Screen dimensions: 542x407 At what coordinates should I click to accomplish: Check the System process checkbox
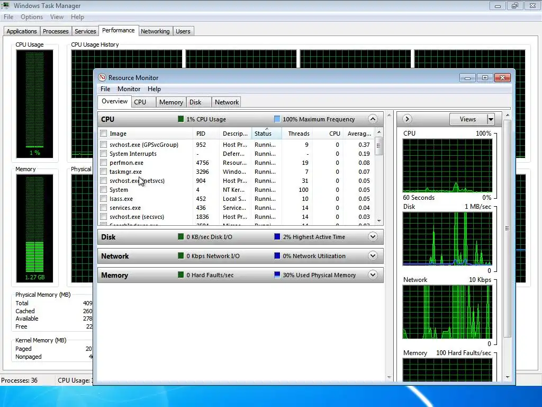(x=103, y=189)
